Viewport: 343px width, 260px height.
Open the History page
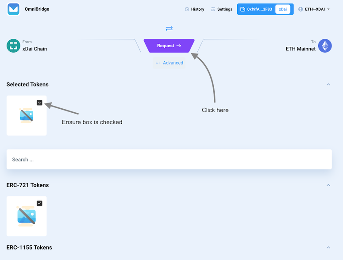pos(197,9)
